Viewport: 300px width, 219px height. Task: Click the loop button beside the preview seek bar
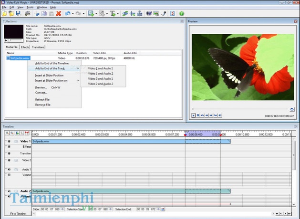[292, 109]
